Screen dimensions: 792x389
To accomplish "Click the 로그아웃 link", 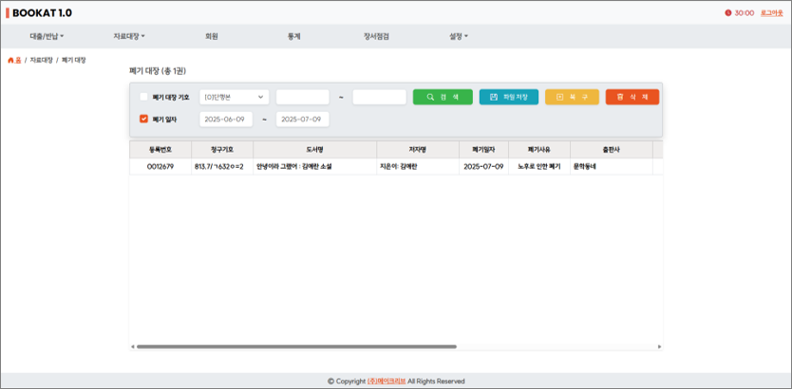I will (771, 13).
